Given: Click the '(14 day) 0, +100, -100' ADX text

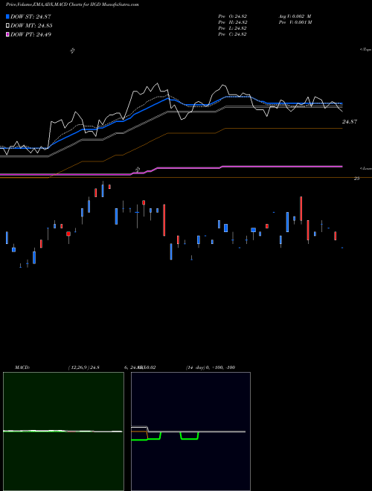Looking at the screenshot, I should coord(211,368).
